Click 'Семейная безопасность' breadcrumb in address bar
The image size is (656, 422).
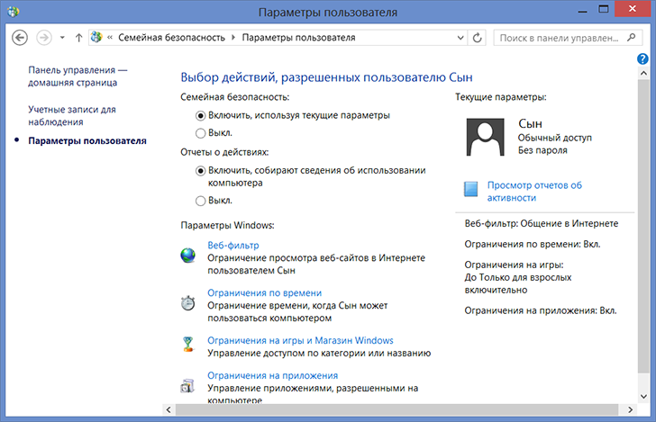pos(171,38)
